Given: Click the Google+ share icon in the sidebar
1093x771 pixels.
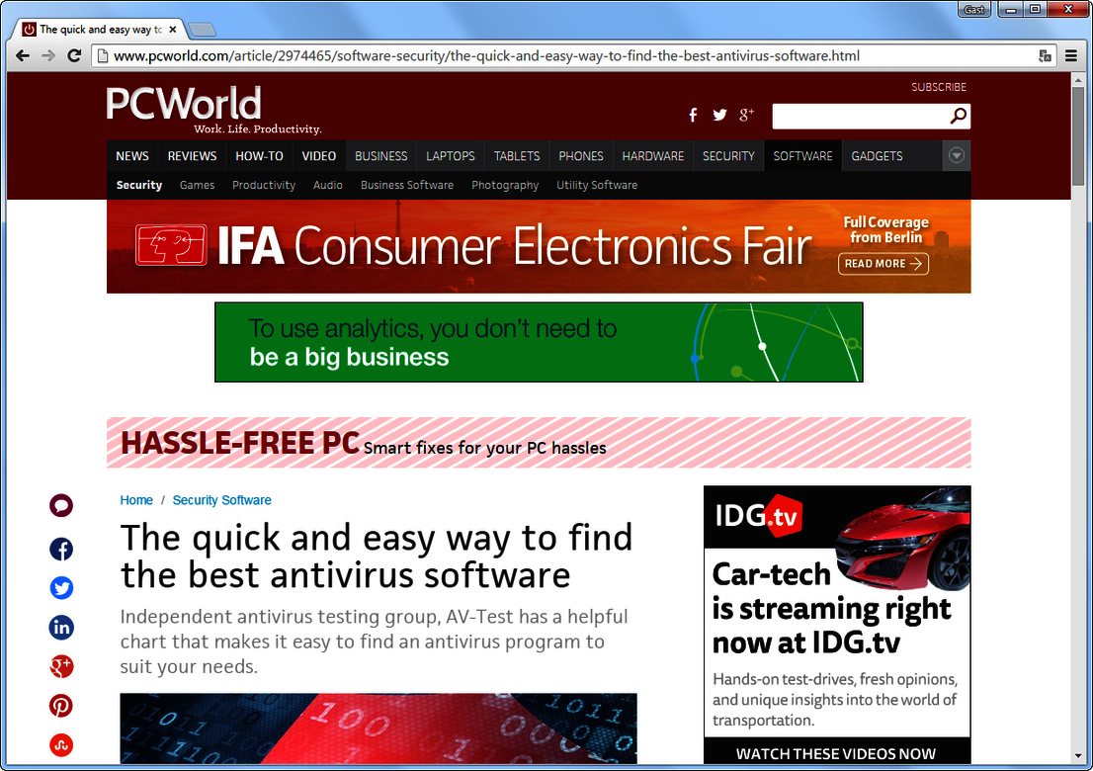Looking at the screenshot, I should 61,667.
